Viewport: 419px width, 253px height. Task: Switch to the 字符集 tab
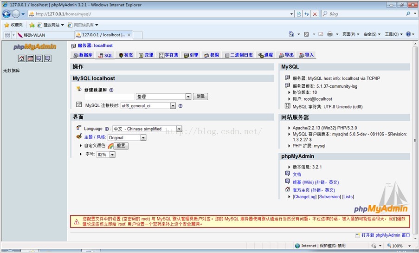[168, 55]
